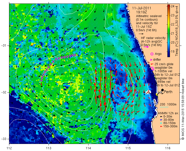Click the red 25 cm/s glide marker

(152, 64)
